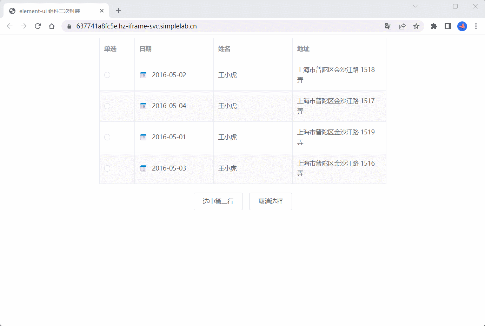Select the radio button for the 2016-05-04 row

pyautogui.click(x=107, y=106)
